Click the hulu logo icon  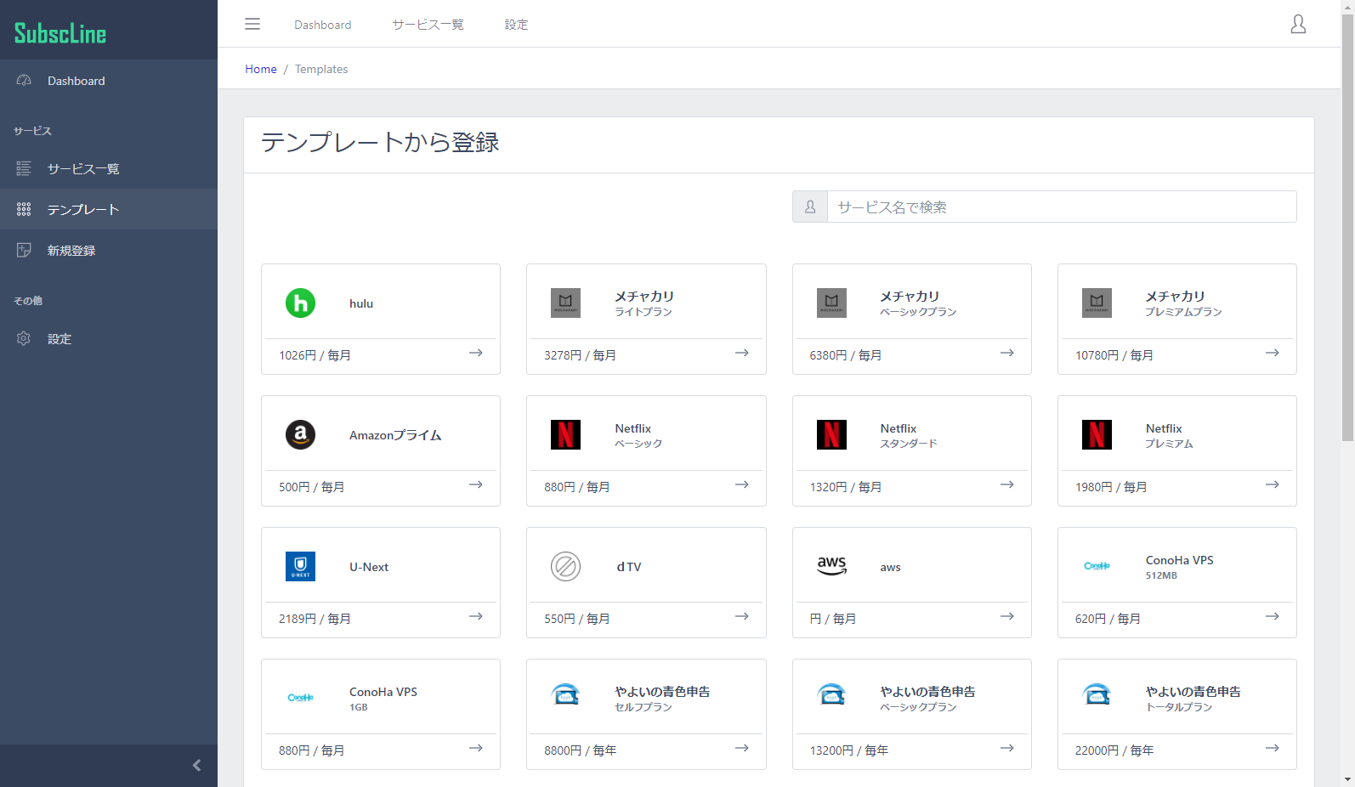[300, 303]
